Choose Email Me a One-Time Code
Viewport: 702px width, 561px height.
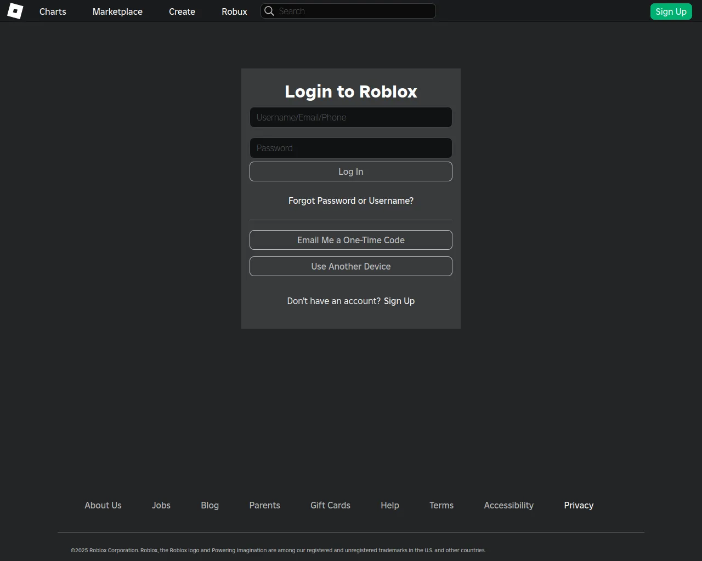pos(351,240)
